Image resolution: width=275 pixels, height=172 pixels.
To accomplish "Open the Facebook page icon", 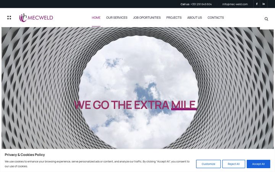I will coord(257,4).
